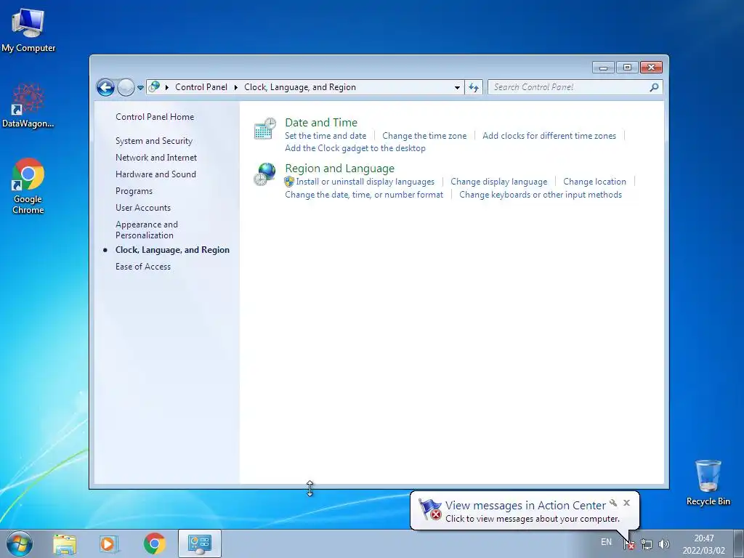Click Set the time and date
This screenshot has height=558, width=744.
point(325,136)
